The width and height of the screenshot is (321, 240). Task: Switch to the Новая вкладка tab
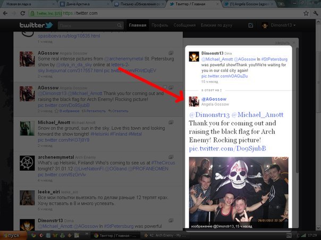pos(28,4)
